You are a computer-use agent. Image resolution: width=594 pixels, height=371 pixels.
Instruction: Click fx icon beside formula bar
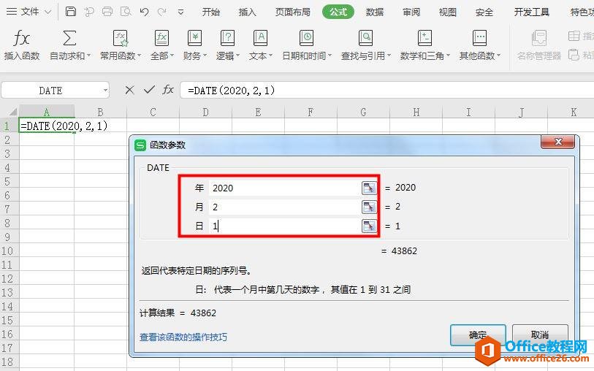168,90
